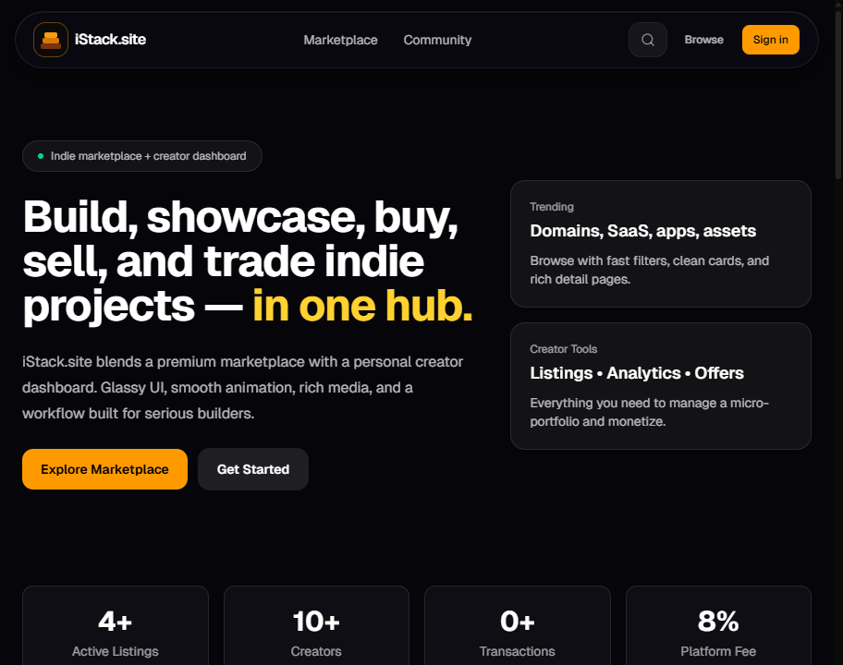Open the Marketplace nav item
Viewport: 843px width, 665px height.
click(x=340, y=40)
